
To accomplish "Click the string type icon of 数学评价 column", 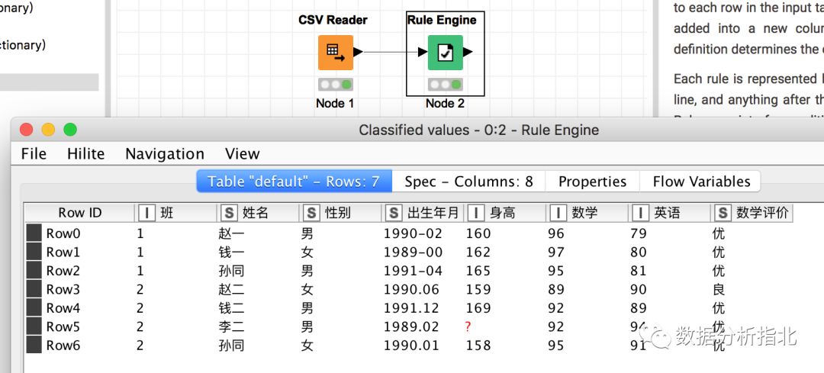I will 723,213.
